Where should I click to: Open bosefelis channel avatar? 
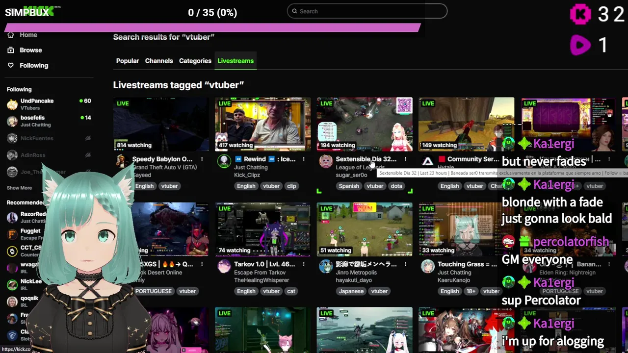(12, 121)
